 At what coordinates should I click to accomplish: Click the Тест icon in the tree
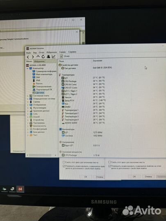tap(31, 135)
